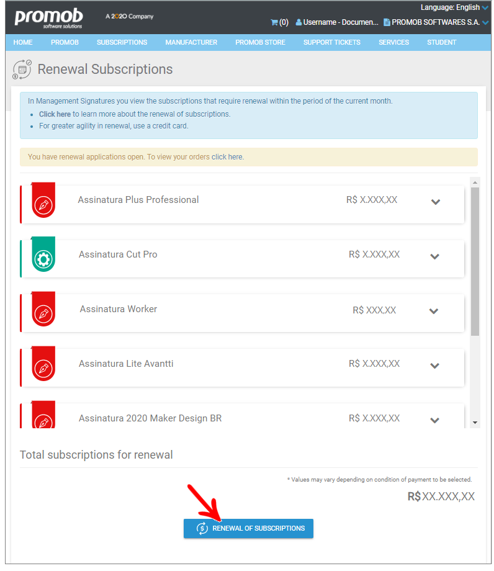
Task: Click the scrollbar down arrow of the list
Action: tap(475, 423)
